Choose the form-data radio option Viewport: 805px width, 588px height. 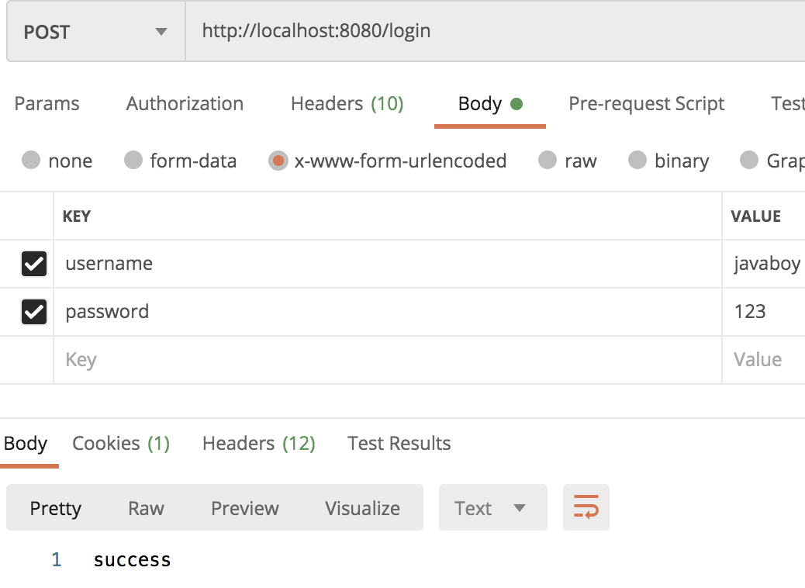[x=134, y=161]
